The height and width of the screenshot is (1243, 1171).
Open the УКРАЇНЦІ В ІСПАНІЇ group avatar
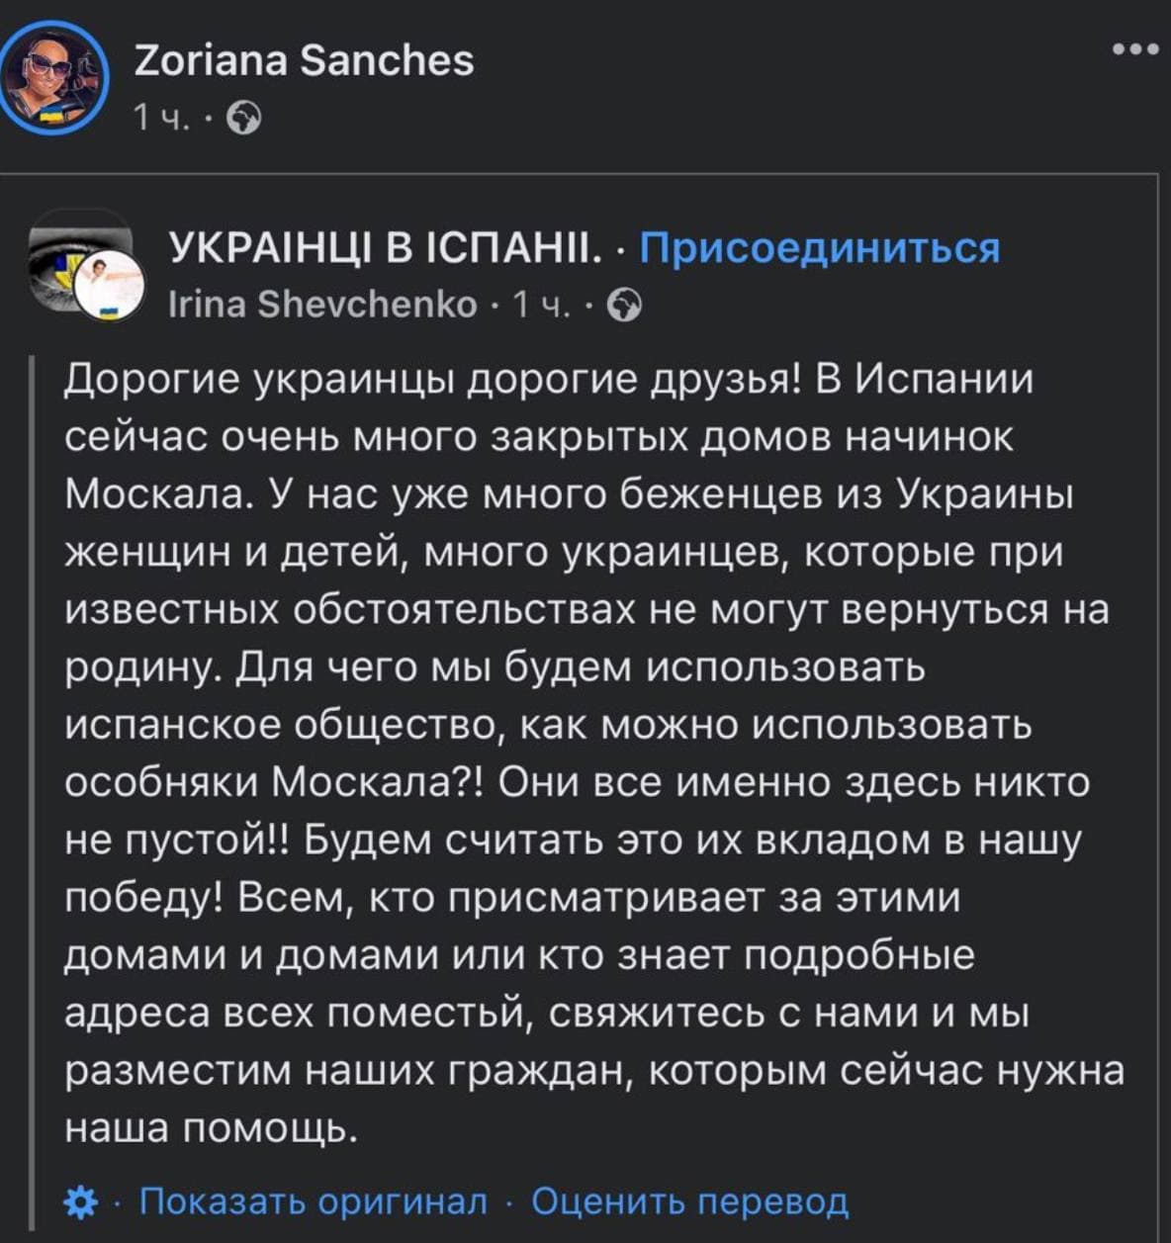(79, 265)
